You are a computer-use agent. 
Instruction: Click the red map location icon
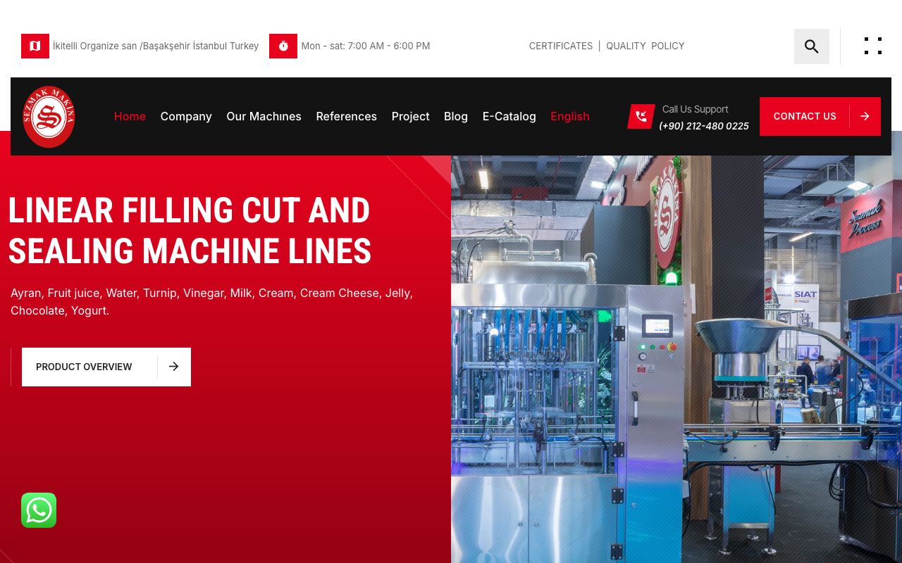pos(35,46)
